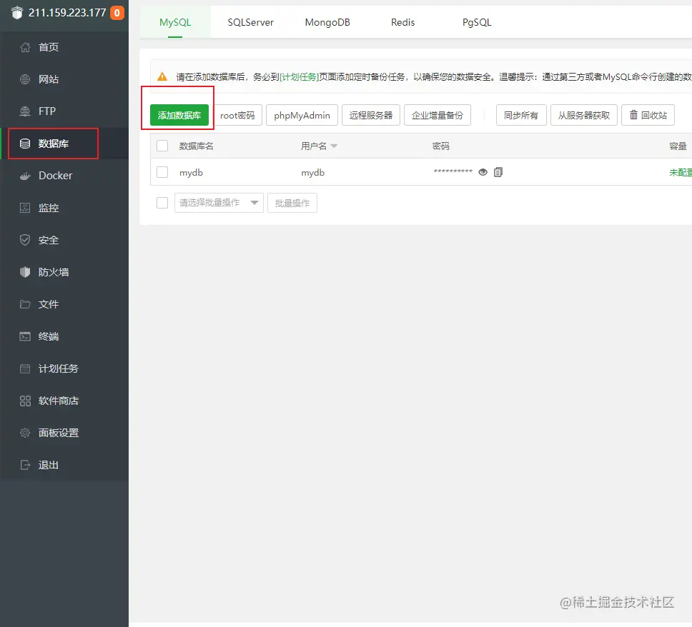Click the gear icon beside 面板设置
Image resolution: width=692 pixels, height=627 pixels.
(25, 433)
